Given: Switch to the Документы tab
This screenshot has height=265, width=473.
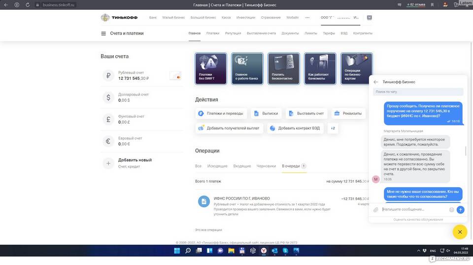Looking at the screenshot, I should [290, 33].
